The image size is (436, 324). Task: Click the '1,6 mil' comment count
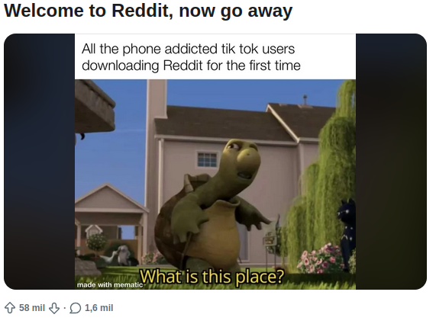(99, 308)
